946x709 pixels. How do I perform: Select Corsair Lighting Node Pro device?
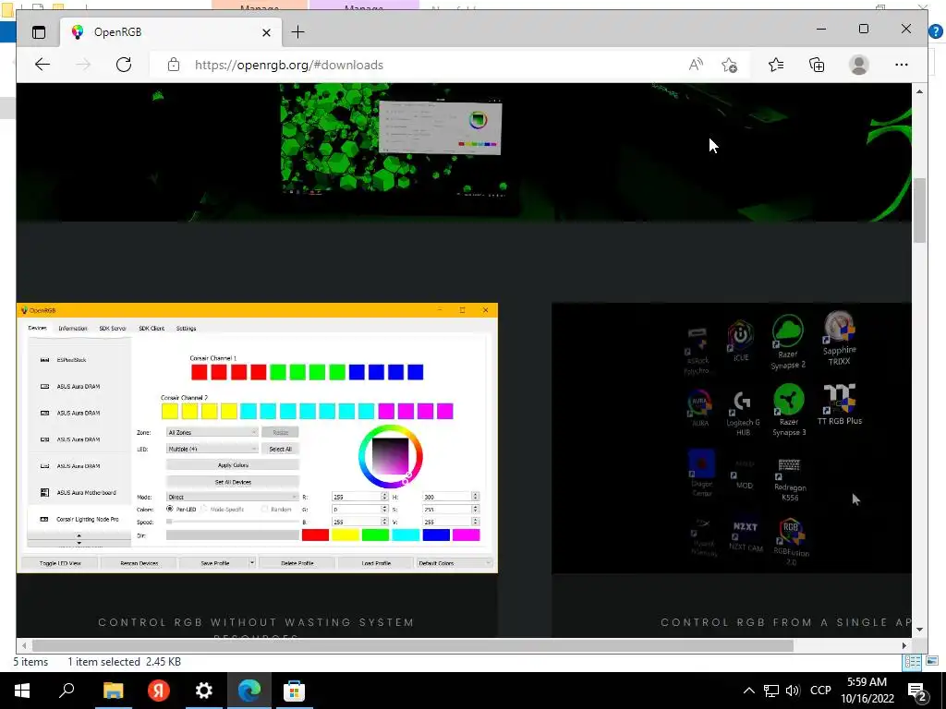79,519
